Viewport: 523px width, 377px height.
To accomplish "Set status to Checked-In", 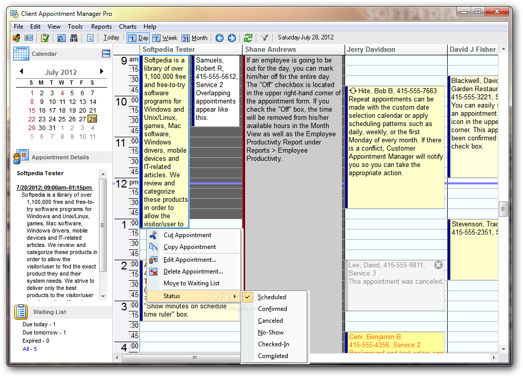I will (273, 344).
